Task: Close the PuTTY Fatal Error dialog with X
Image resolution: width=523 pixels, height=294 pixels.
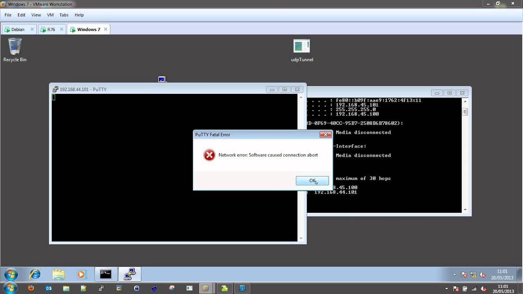Action: pyautogui.click(x=325, y=134)
